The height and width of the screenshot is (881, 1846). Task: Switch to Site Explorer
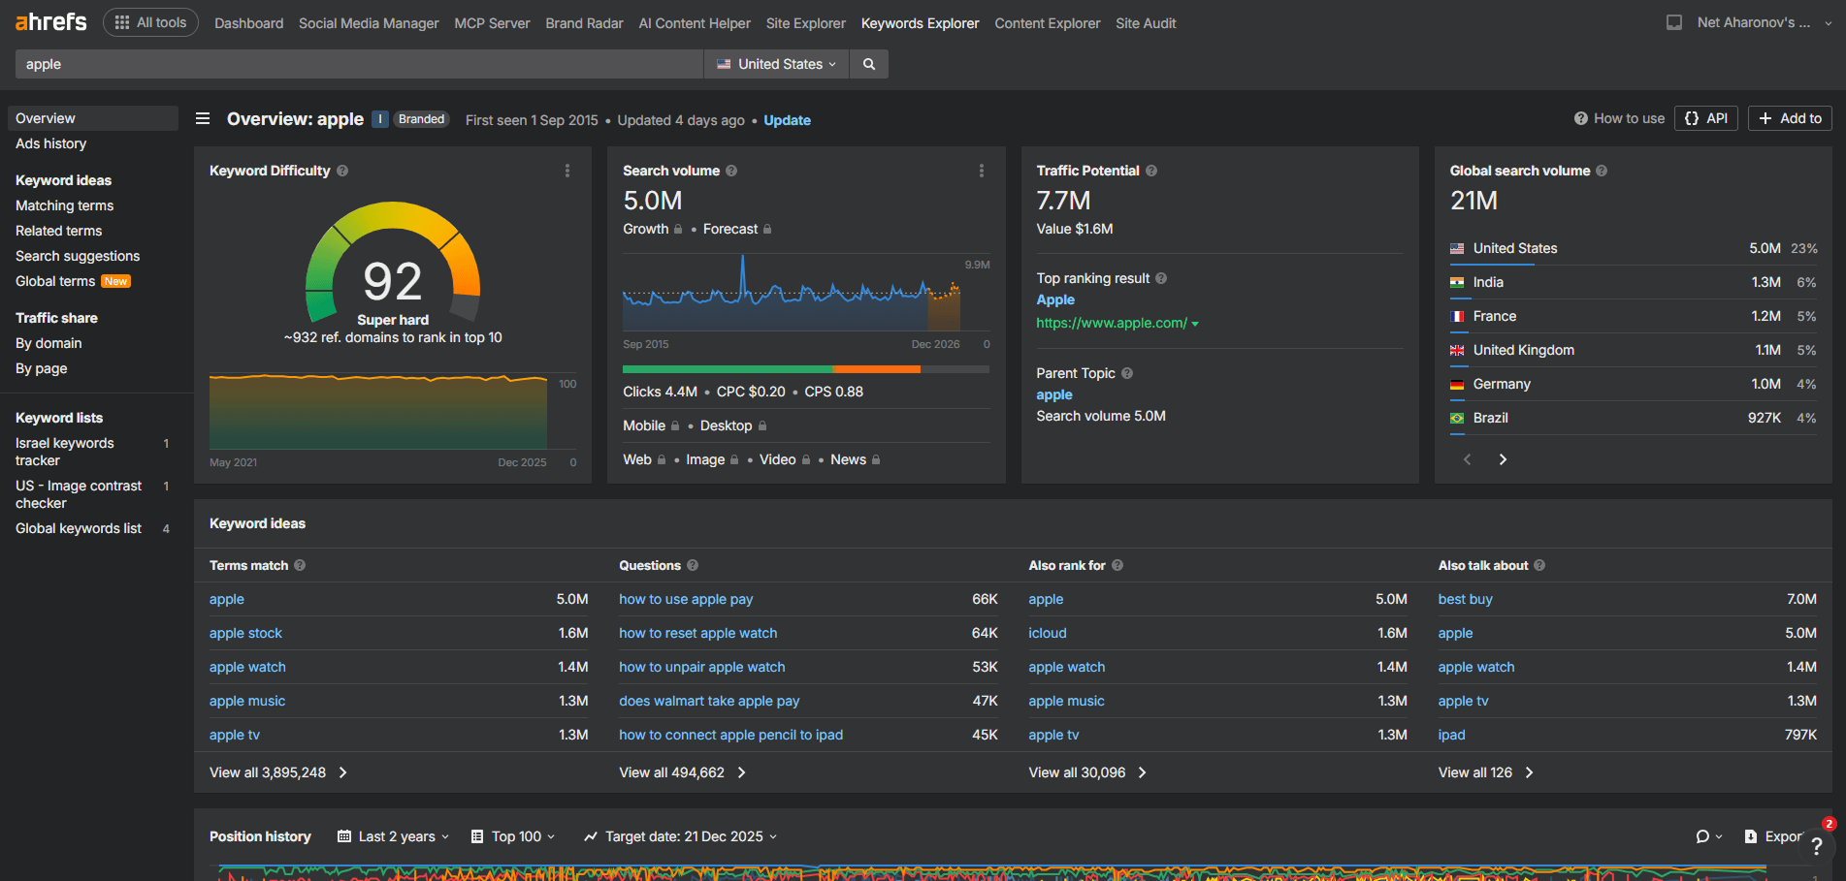click(x=805, y=22)
